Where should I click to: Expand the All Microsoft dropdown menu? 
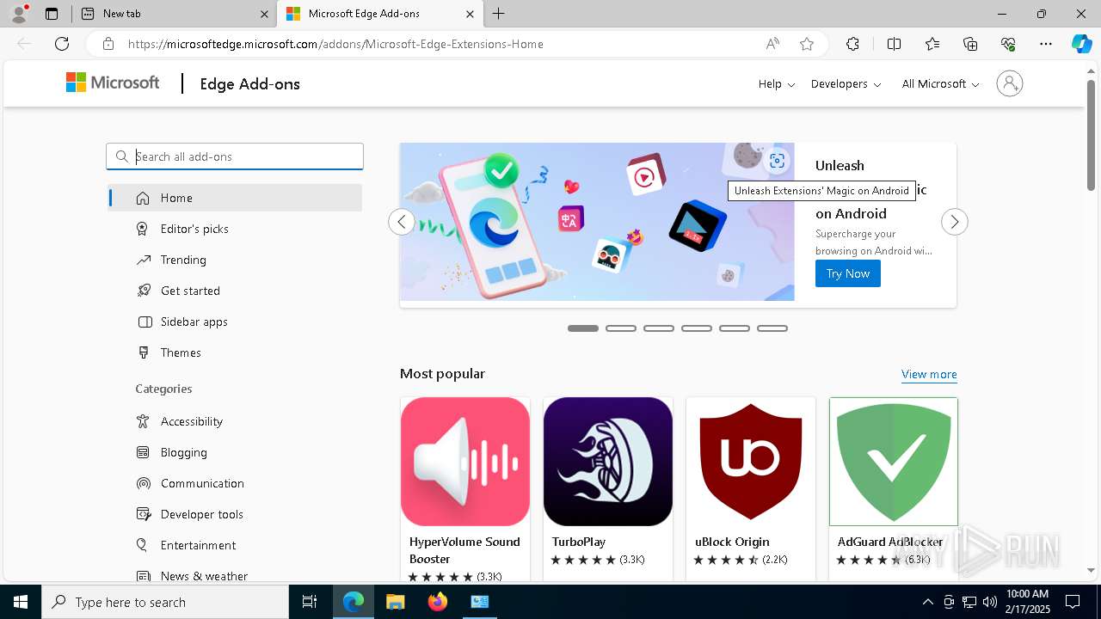coord(940,83)
